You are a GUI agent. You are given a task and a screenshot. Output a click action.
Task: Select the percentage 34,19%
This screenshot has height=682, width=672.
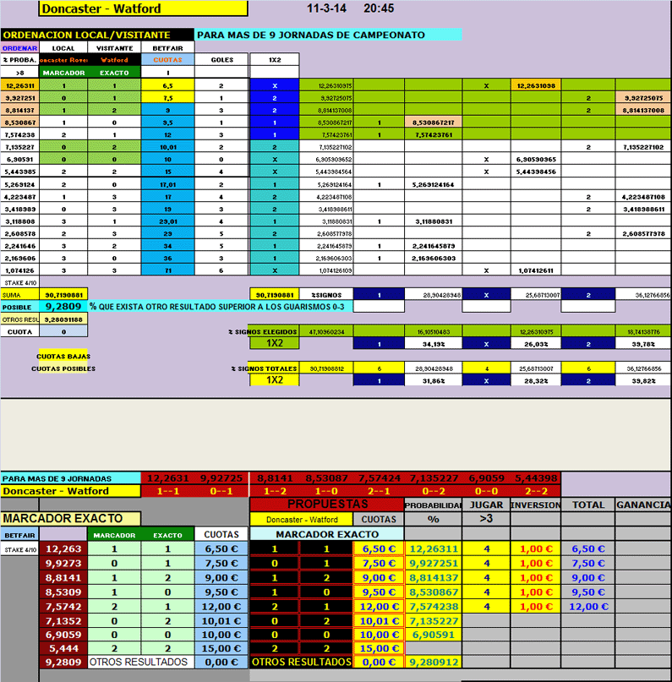pyautogui.click(x=434, y=344)
